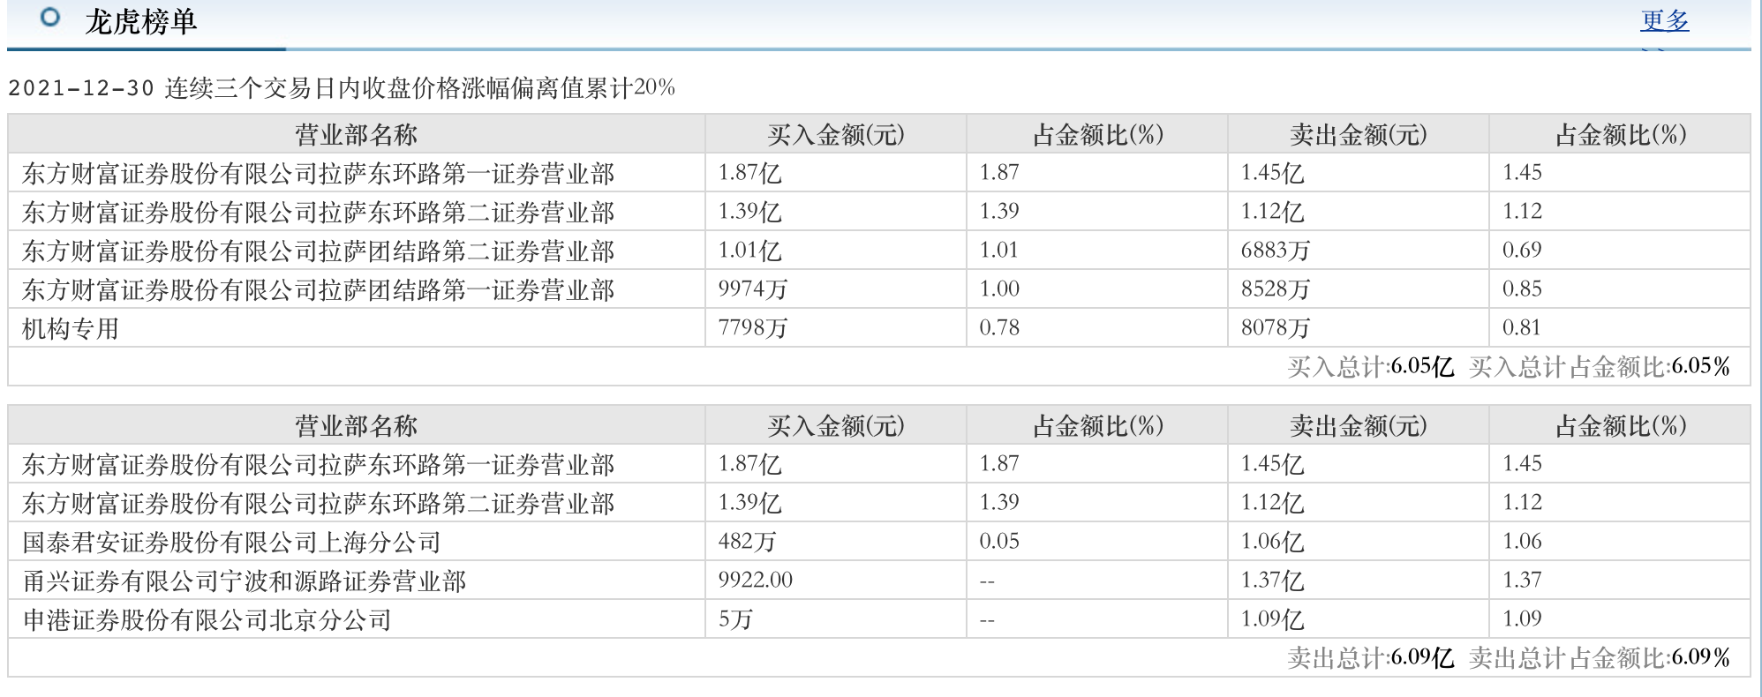The height and width of the screenshot is (697, 1762).
Task: Select the 机构专用 row name
Action: pyautogui.click(x=71, y=328)
